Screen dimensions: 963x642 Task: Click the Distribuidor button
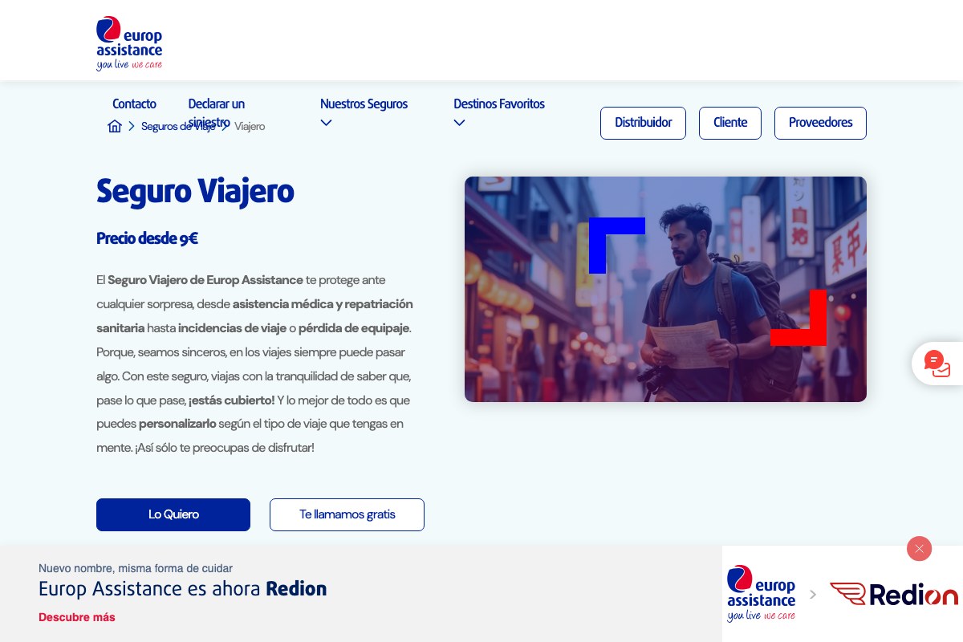pyautogui.click(x=643, y=123)
